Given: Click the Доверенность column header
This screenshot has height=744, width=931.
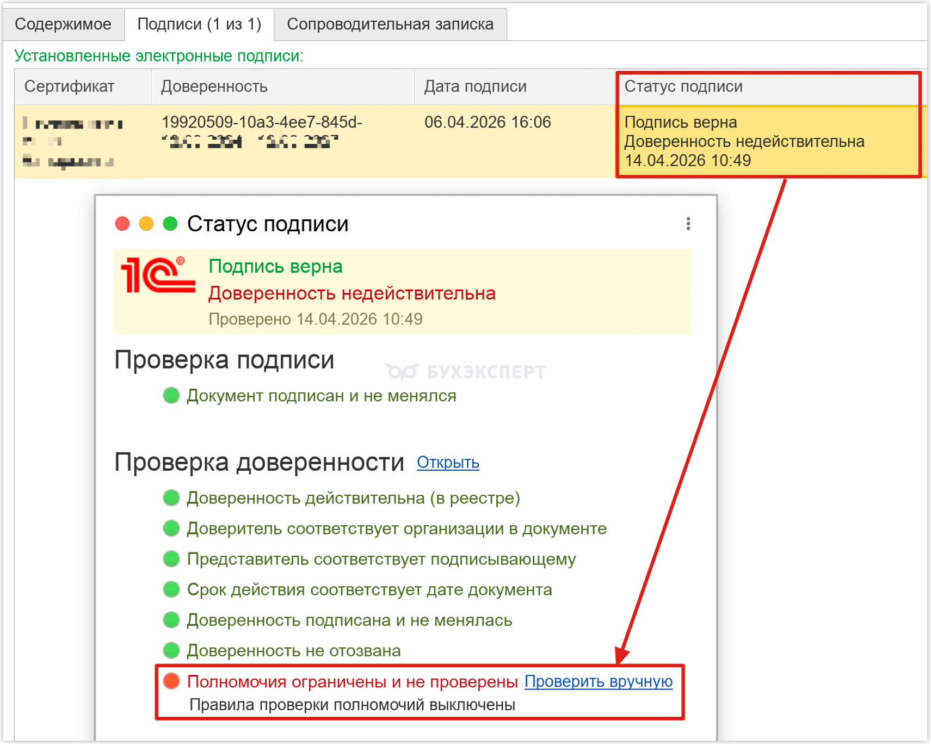Looking at the screenshot, I should coord(282,87).
